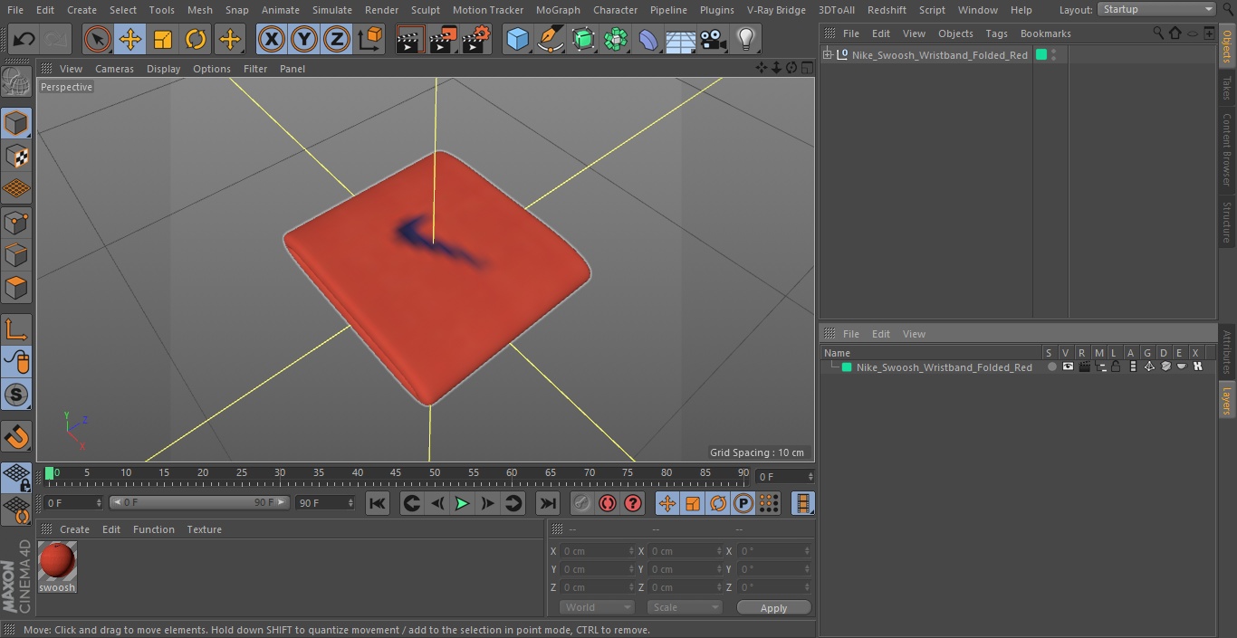
Task: Add a Light object
Action: click(746, 40)
